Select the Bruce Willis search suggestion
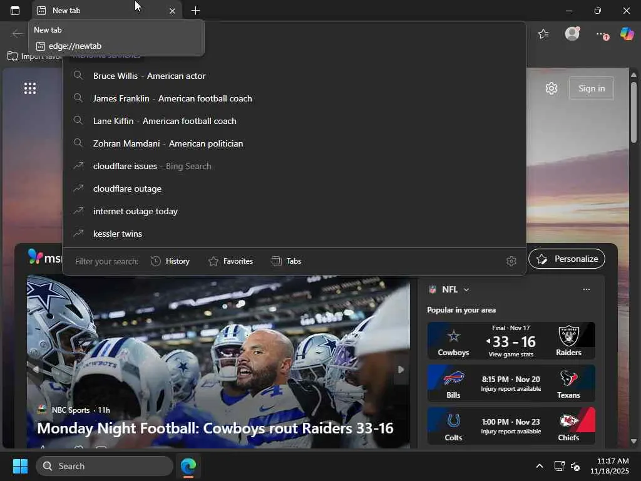 point(149,76)
